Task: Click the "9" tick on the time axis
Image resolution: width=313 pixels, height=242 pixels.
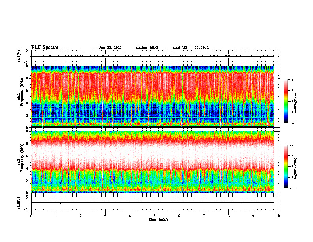Action: (253, 216)
